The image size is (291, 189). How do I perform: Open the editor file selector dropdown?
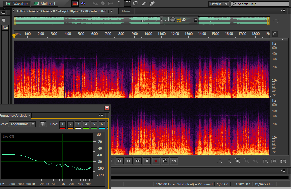tap(111, 11)
